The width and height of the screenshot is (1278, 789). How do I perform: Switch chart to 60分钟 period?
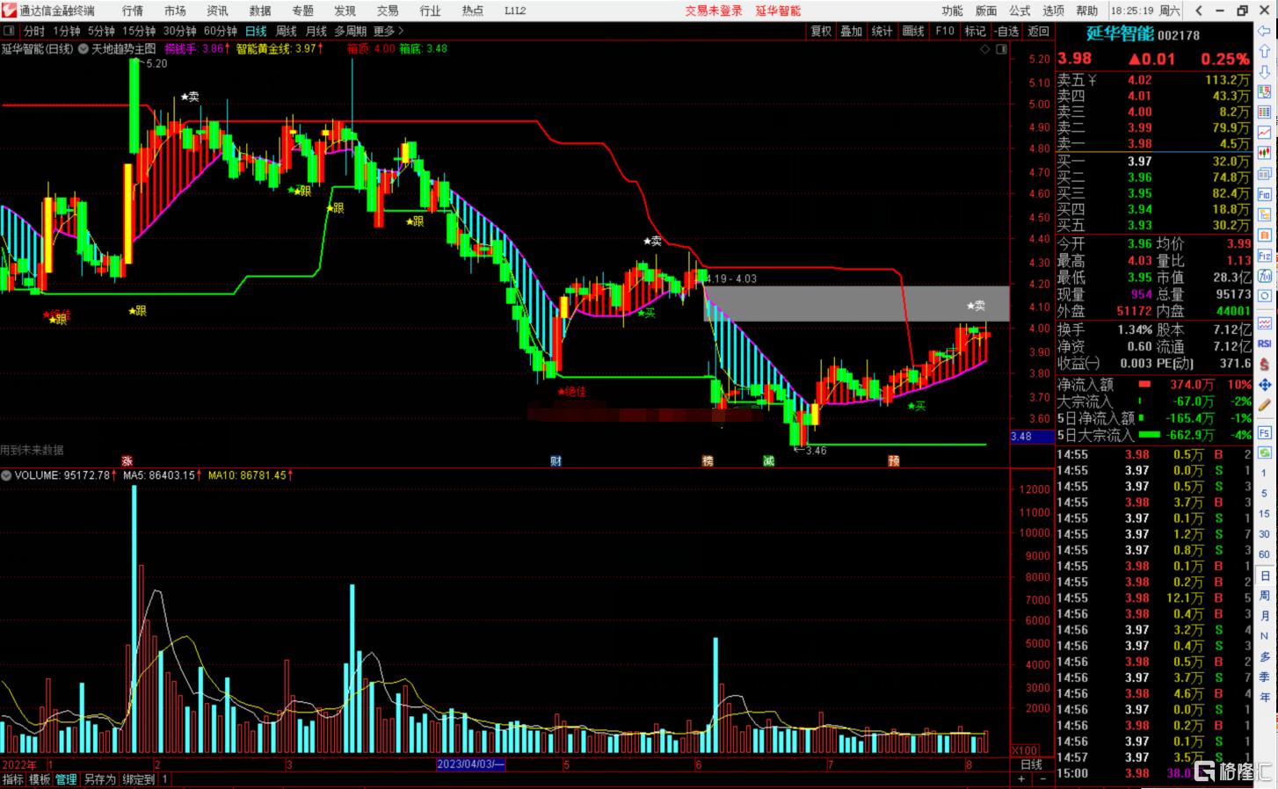pos(221,31)
